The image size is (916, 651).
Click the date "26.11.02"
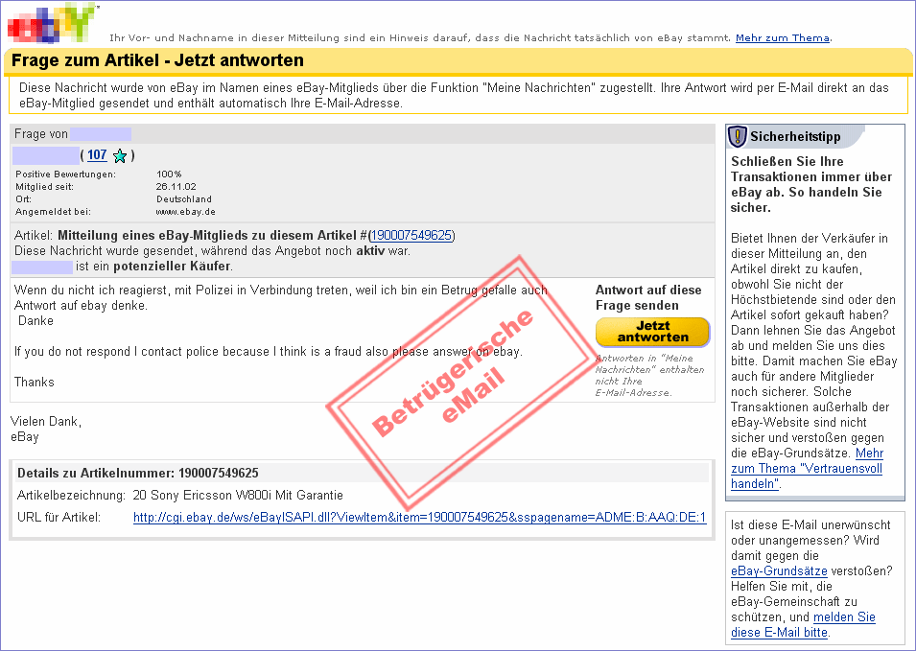176,187
